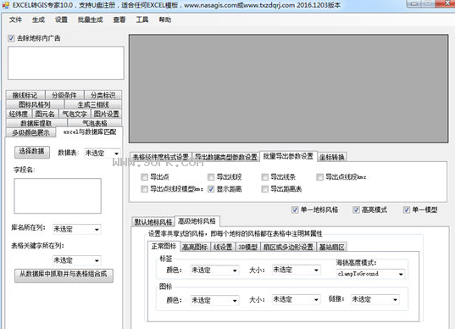Enable the 导出点 checkbox
Screen dimensions: 455x329
144,177
